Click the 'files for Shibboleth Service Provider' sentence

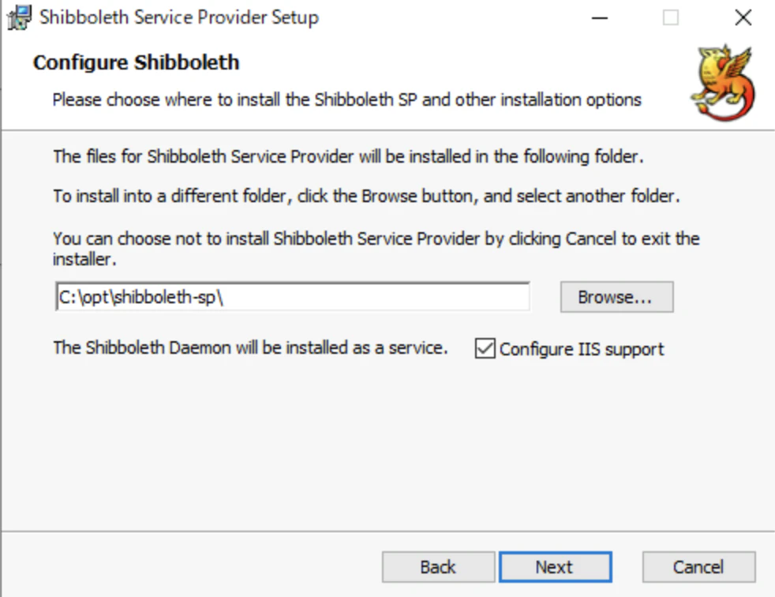tap(349, 156)
